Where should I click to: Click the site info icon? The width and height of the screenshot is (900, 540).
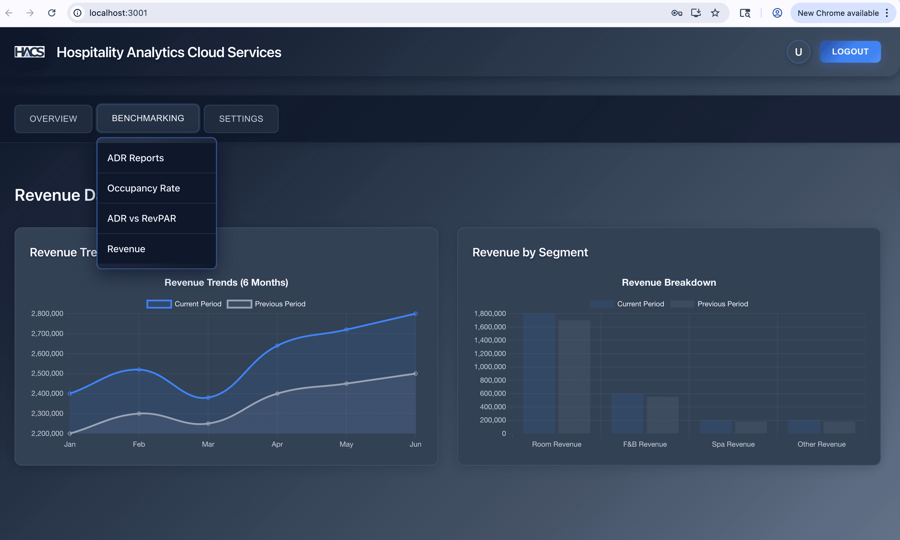77,13
